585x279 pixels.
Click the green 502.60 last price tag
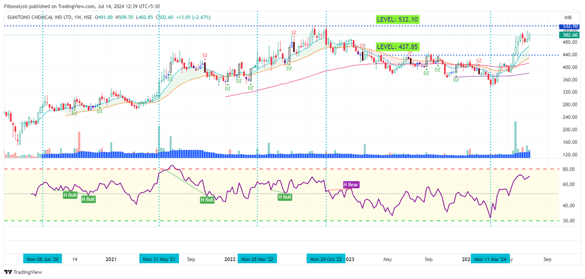(570, 35)
